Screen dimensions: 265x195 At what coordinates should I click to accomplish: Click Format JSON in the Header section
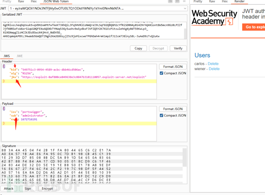tap(173, 67)
